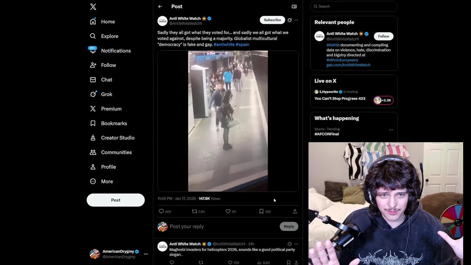Play the embedded subway video
This screenshot has height=265, width=471.
point(228,121)
